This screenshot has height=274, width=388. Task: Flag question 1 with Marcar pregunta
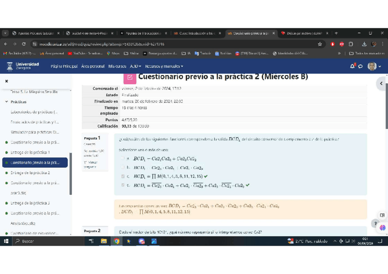tap(91, 165)
